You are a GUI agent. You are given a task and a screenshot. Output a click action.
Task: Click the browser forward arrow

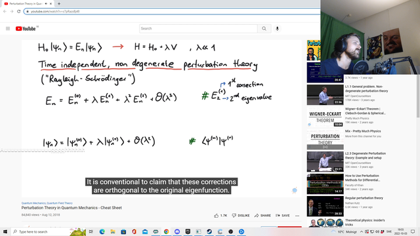[12, 12]
